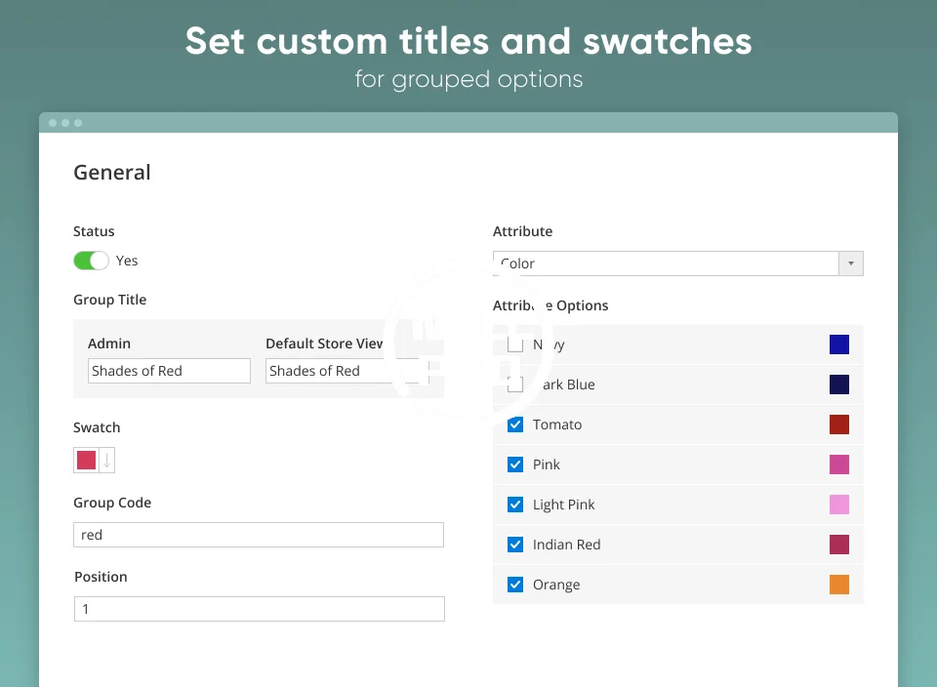Toggle the Status switch off
This screenshot has height=687, width=937.
click(91, 261)
